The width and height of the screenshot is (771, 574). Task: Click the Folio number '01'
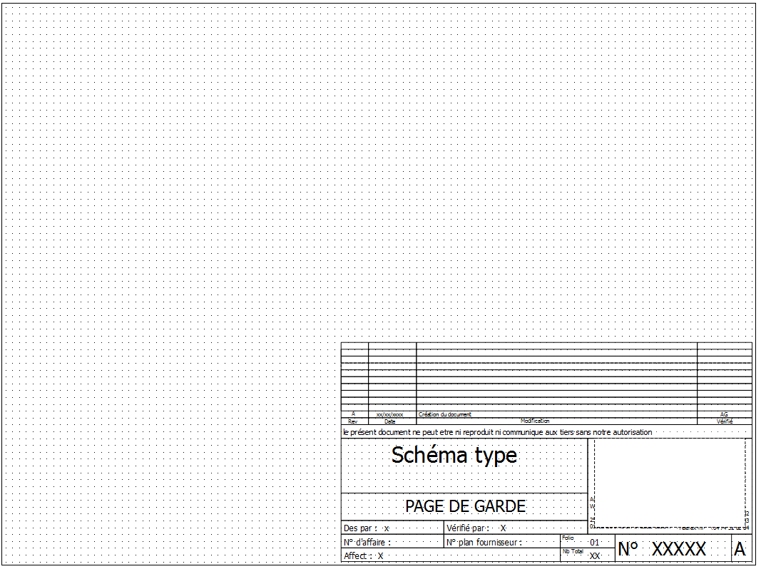[x=594, y=543]
